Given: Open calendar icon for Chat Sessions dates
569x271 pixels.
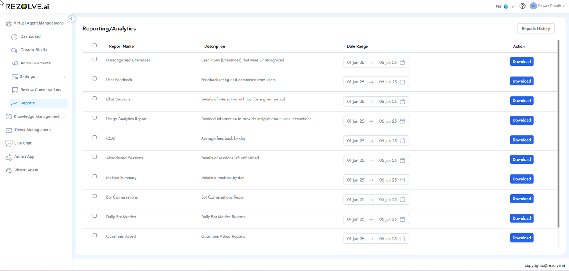Looking at the screenshot, I should (x=402, y=102).
